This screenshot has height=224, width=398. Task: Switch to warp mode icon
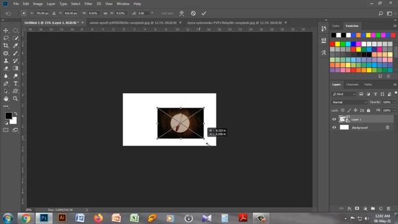182,14
